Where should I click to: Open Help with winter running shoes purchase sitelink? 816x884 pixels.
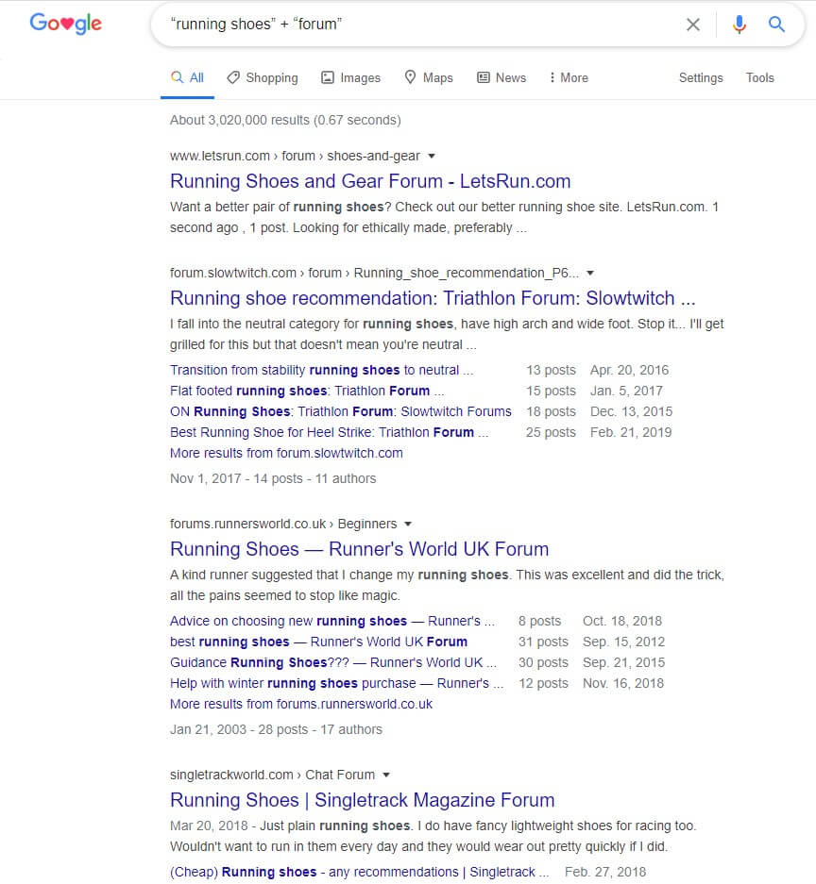(337, 683)
